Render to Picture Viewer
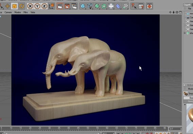Screen dimensions: 193x134 [x=67, y=6]
